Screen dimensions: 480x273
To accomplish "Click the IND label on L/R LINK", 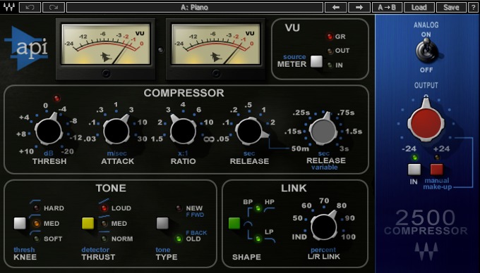I will (299, 237).
